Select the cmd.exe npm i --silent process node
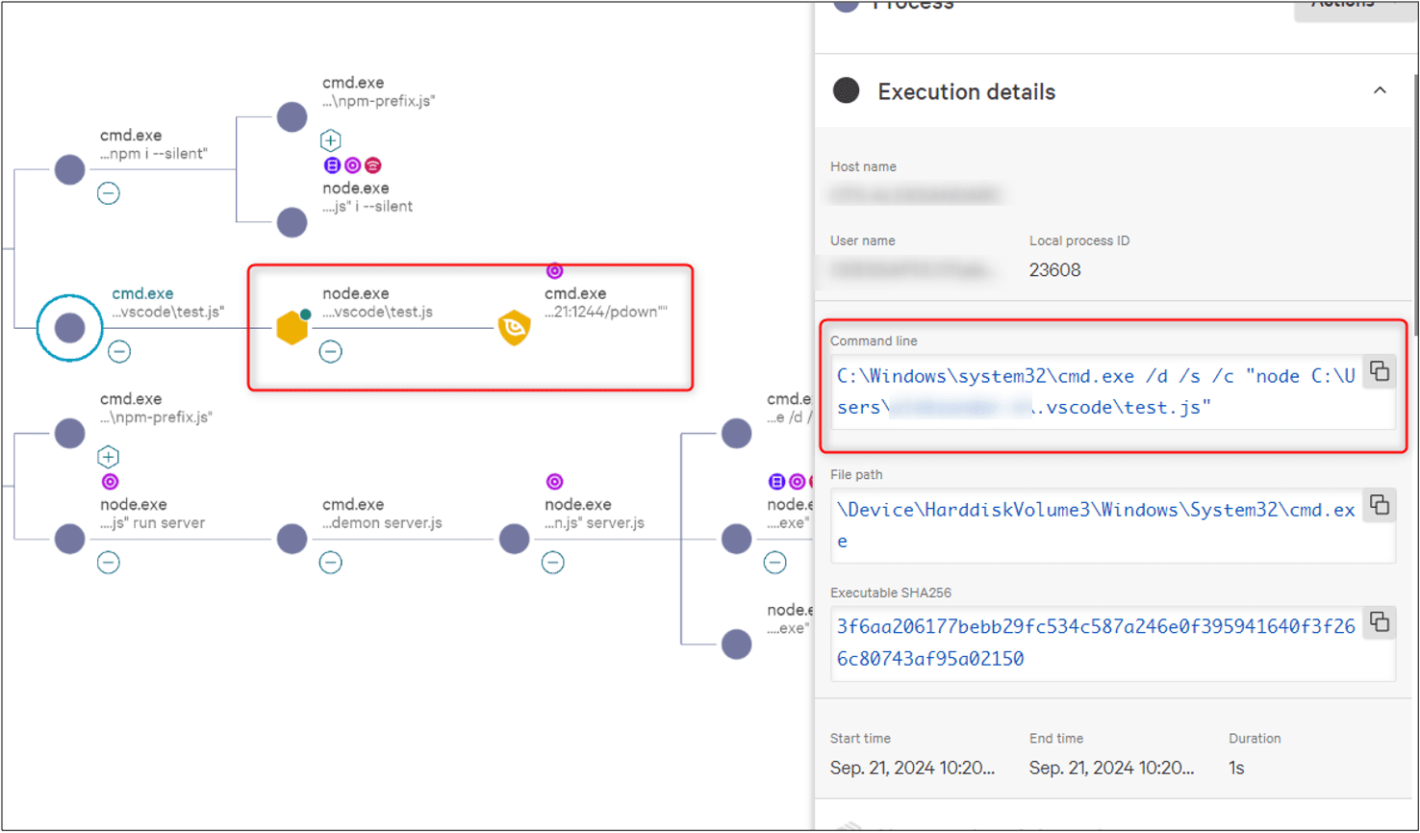The width and height of the screenshot is (1420, 833). (69, 170)
